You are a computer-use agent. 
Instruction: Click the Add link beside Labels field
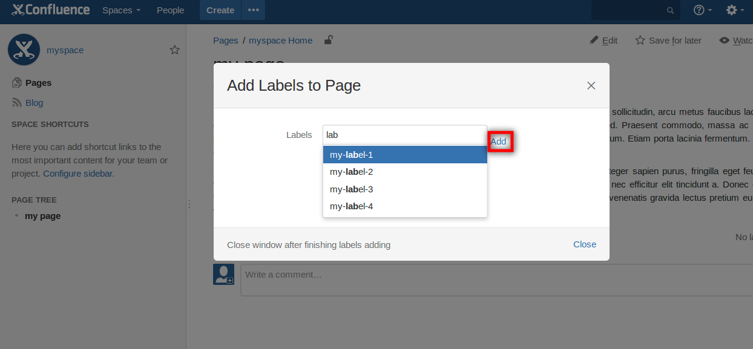[x=498, y=142]
